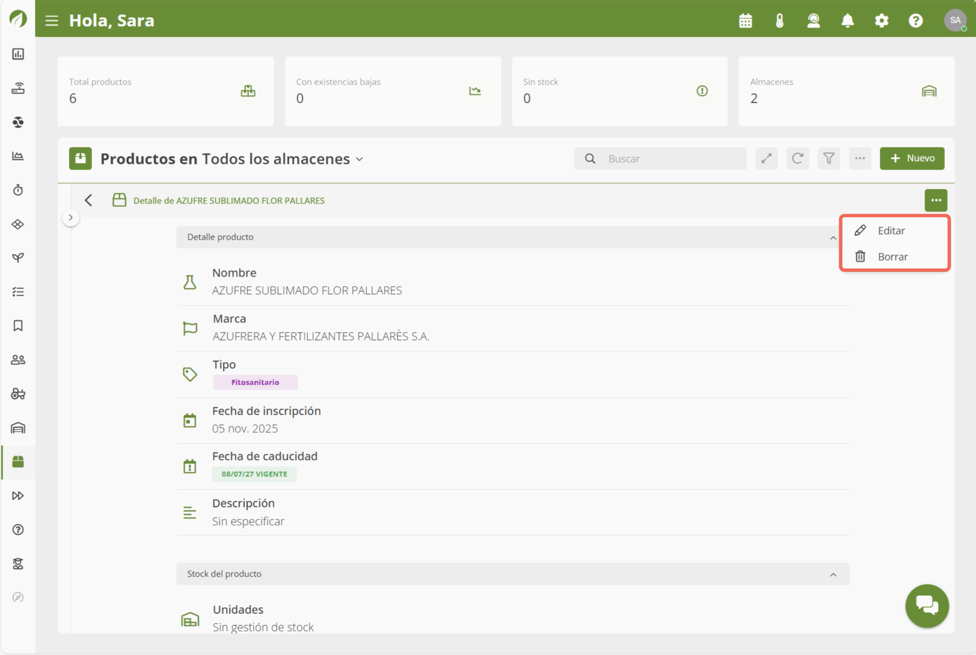The image size is (976, 655).
Task: Open the filter funnel icon
Action: pos(828,158)
